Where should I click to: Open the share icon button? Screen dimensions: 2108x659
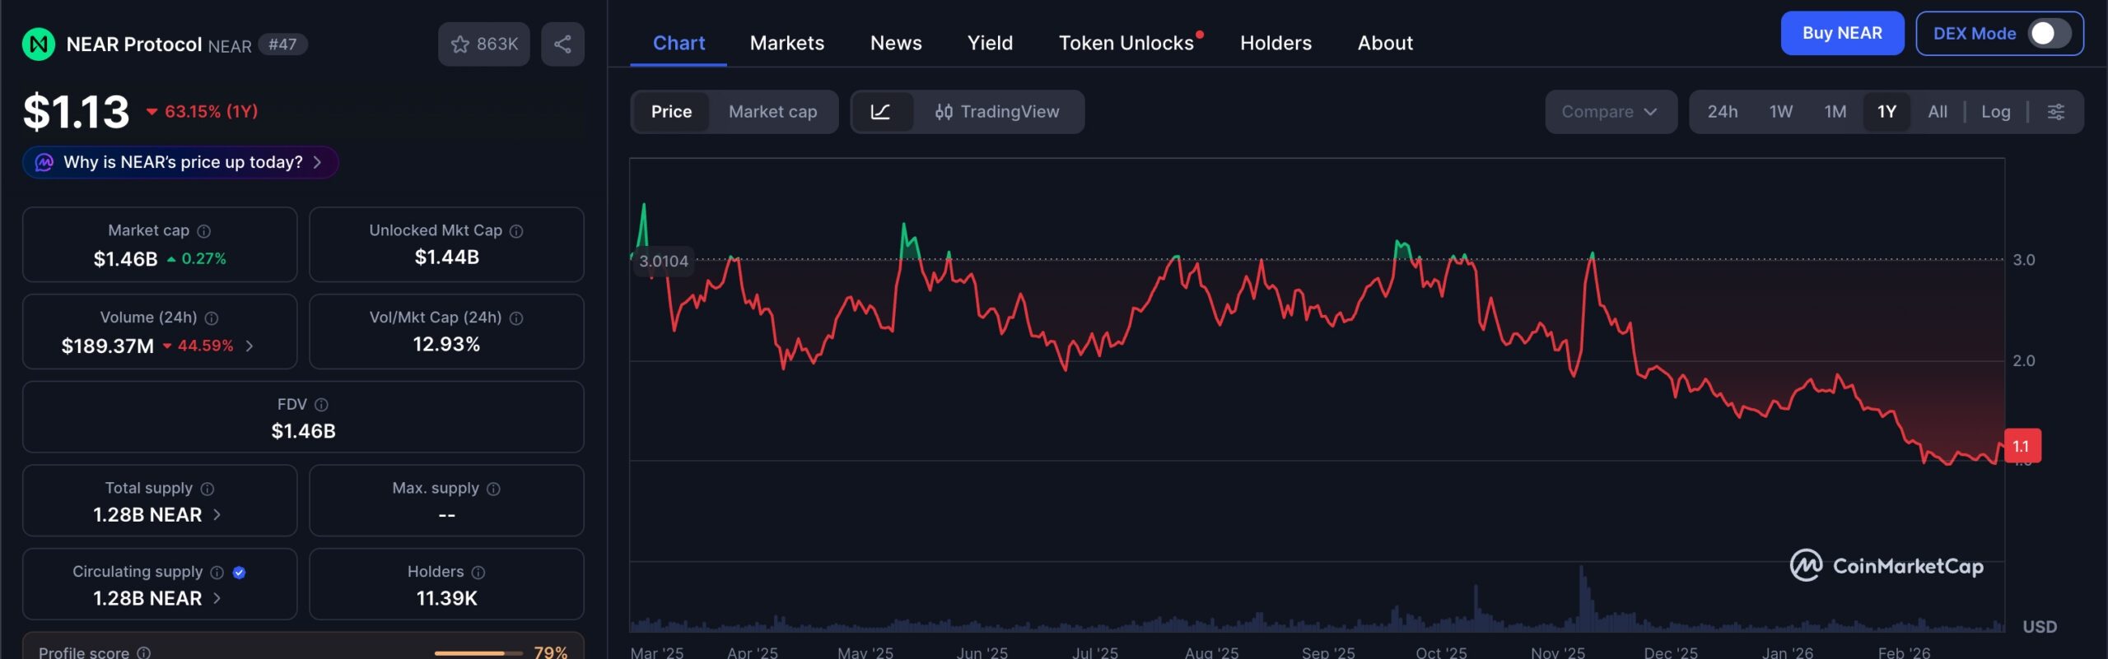click(x=562, y=44)
